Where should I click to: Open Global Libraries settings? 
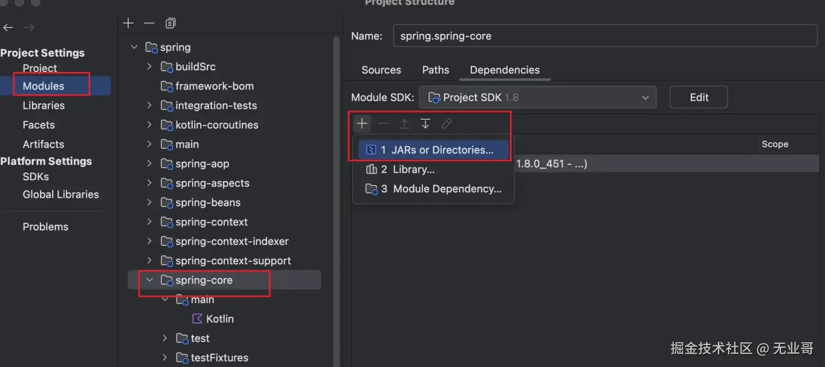(x=61, y=194)
